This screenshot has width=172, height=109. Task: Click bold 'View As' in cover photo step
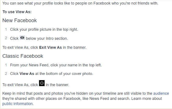(x=27, y=74)
